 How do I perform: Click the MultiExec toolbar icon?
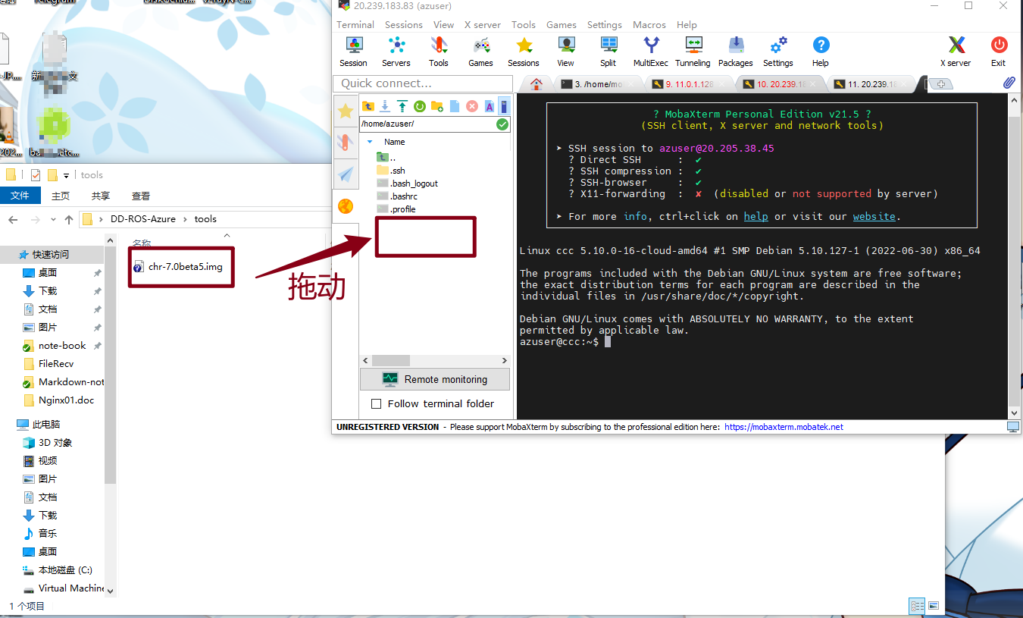[650, 52]
